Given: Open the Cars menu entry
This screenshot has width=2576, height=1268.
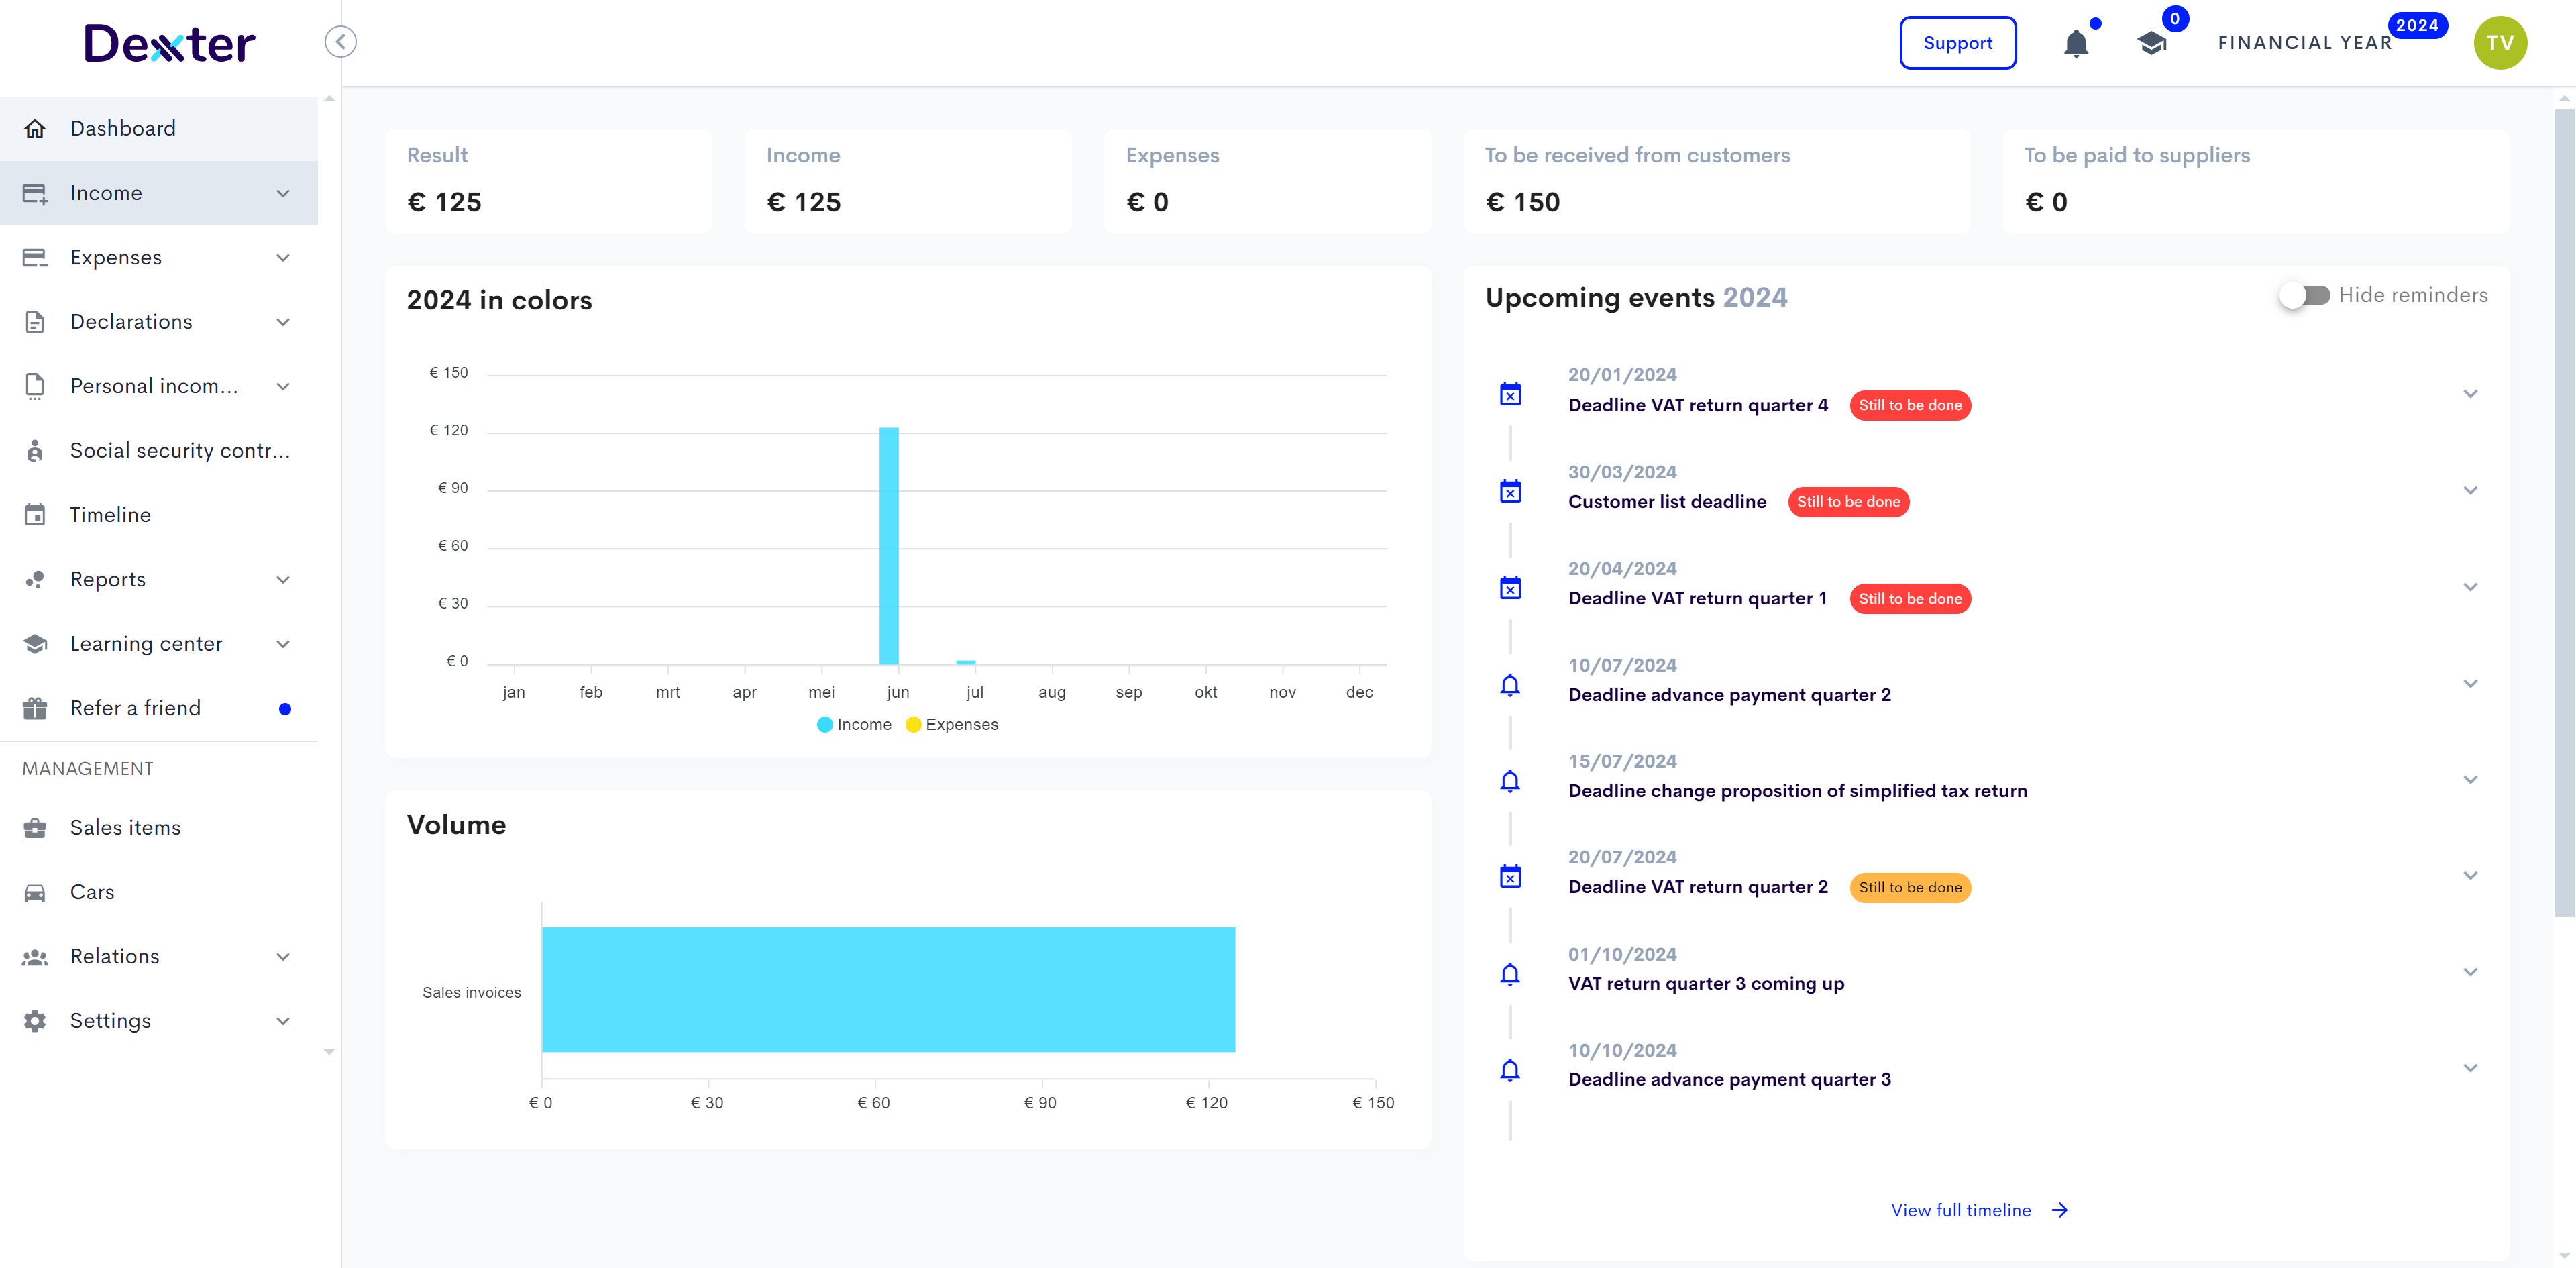Looking at the screenshot, I should click(159, 892).
